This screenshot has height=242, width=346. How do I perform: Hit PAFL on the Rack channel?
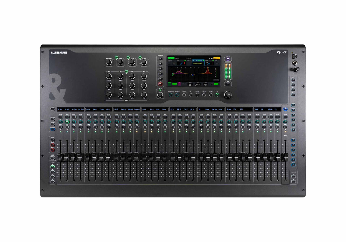(95, 127)
